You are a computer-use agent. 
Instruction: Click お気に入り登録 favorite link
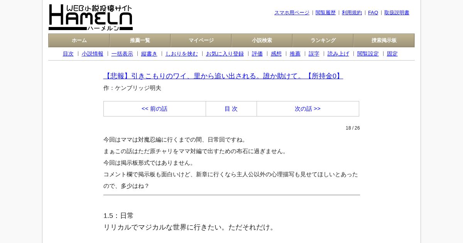point(225,54)
